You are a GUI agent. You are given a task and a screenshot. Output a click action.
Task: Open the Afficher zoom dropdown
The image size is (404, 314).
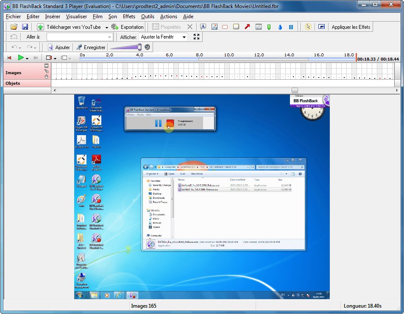(184, 37)
